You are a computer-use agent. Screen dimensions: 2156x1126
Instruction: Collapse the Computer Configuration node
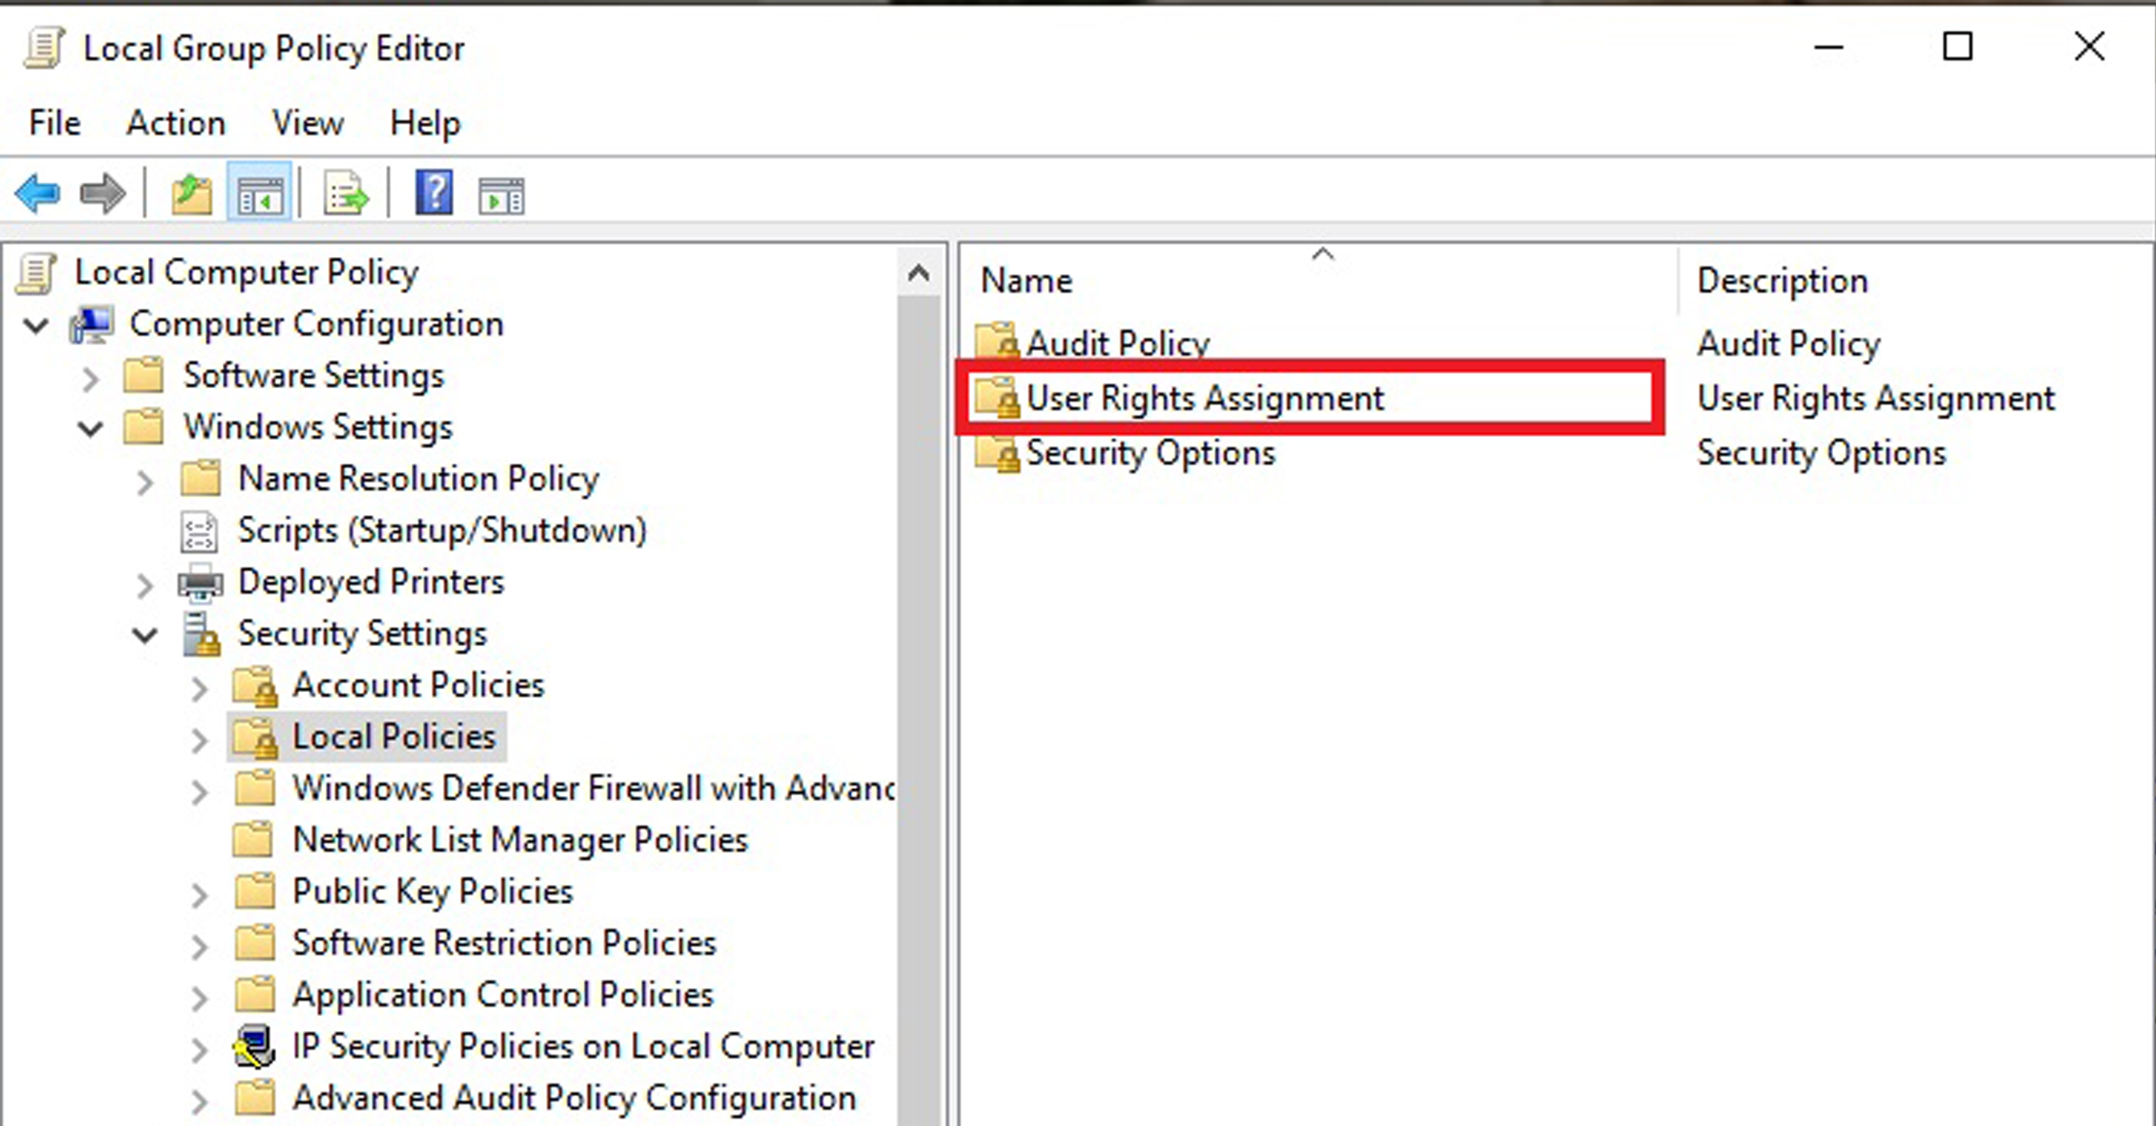coord(36,325)
